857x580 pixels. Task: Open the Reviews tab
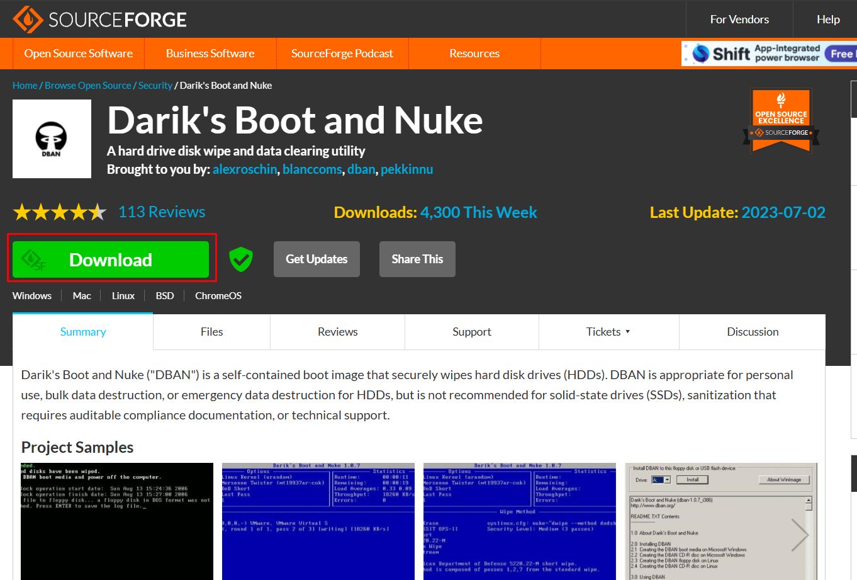(x=337, y=331)
